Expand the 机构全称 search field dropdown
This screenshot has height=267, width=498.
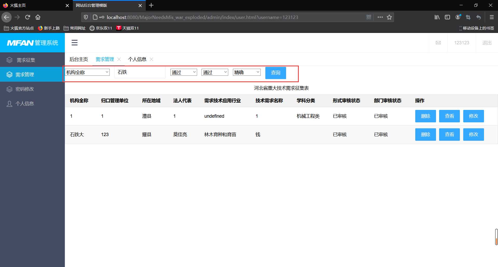click(x=87, y=72)
